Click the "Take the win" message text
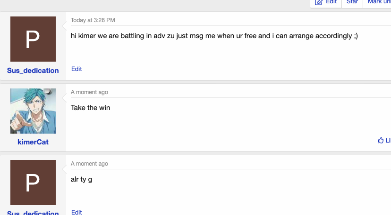Screen dimensions: 391x215 pyautogui.click(x=90, y=108)
